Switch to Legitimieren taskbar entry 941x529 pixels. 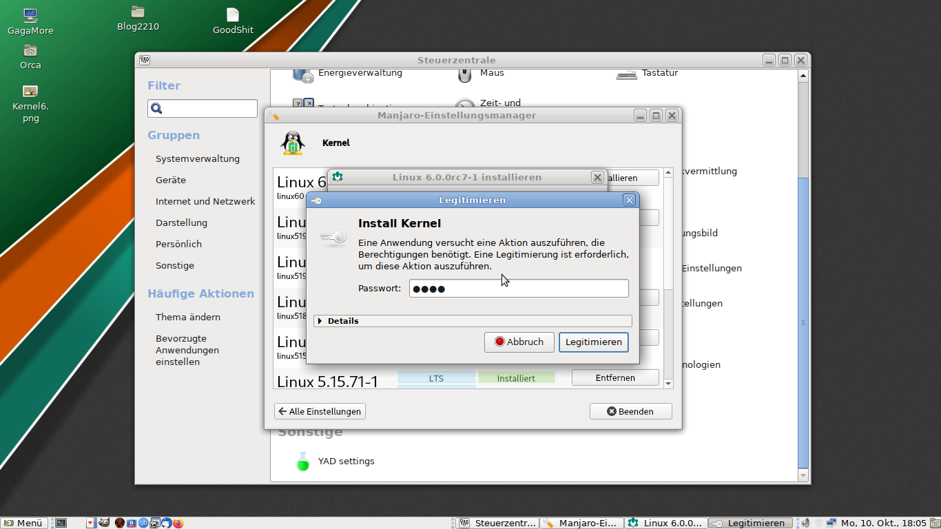[x=750, y=523]
